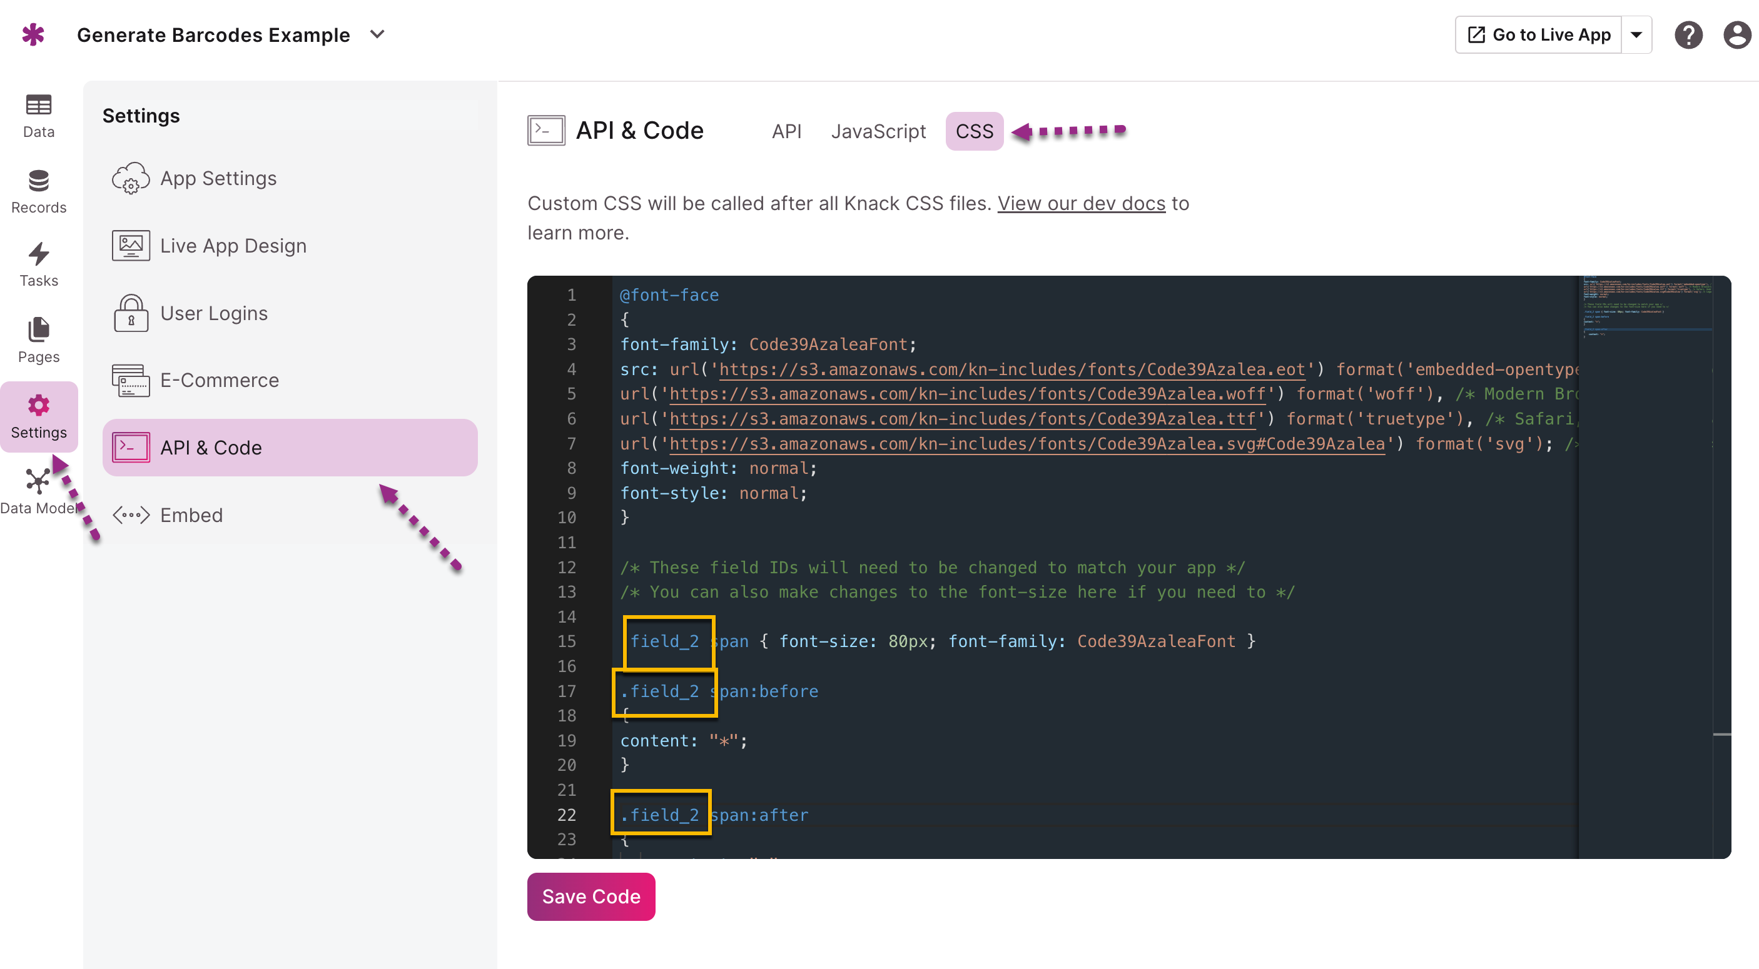Expand the Generate Barcodes Example app menu

[x=377, y=35]
